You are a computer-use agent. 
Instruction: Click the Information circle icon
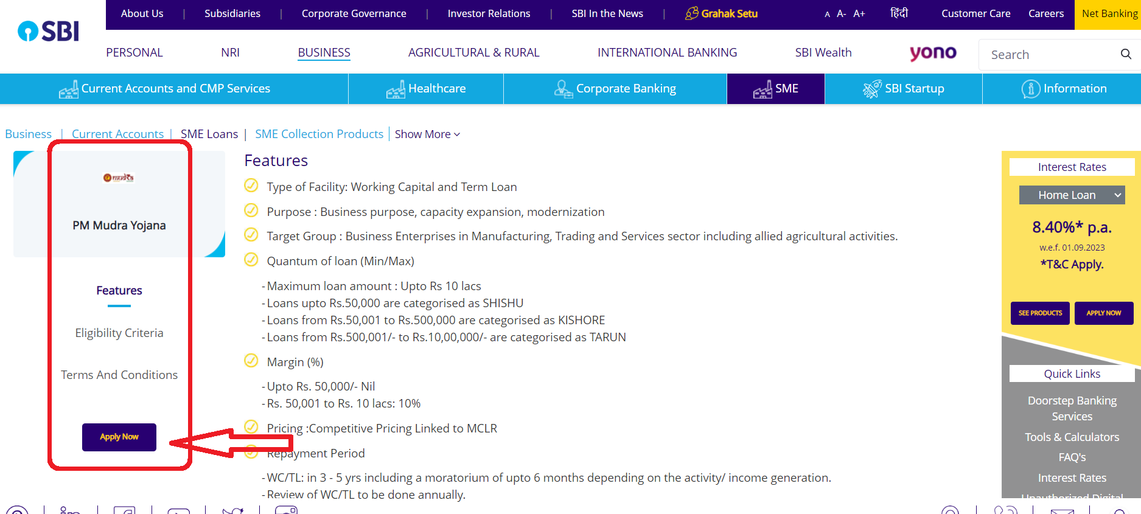(x=1031, y=89)
